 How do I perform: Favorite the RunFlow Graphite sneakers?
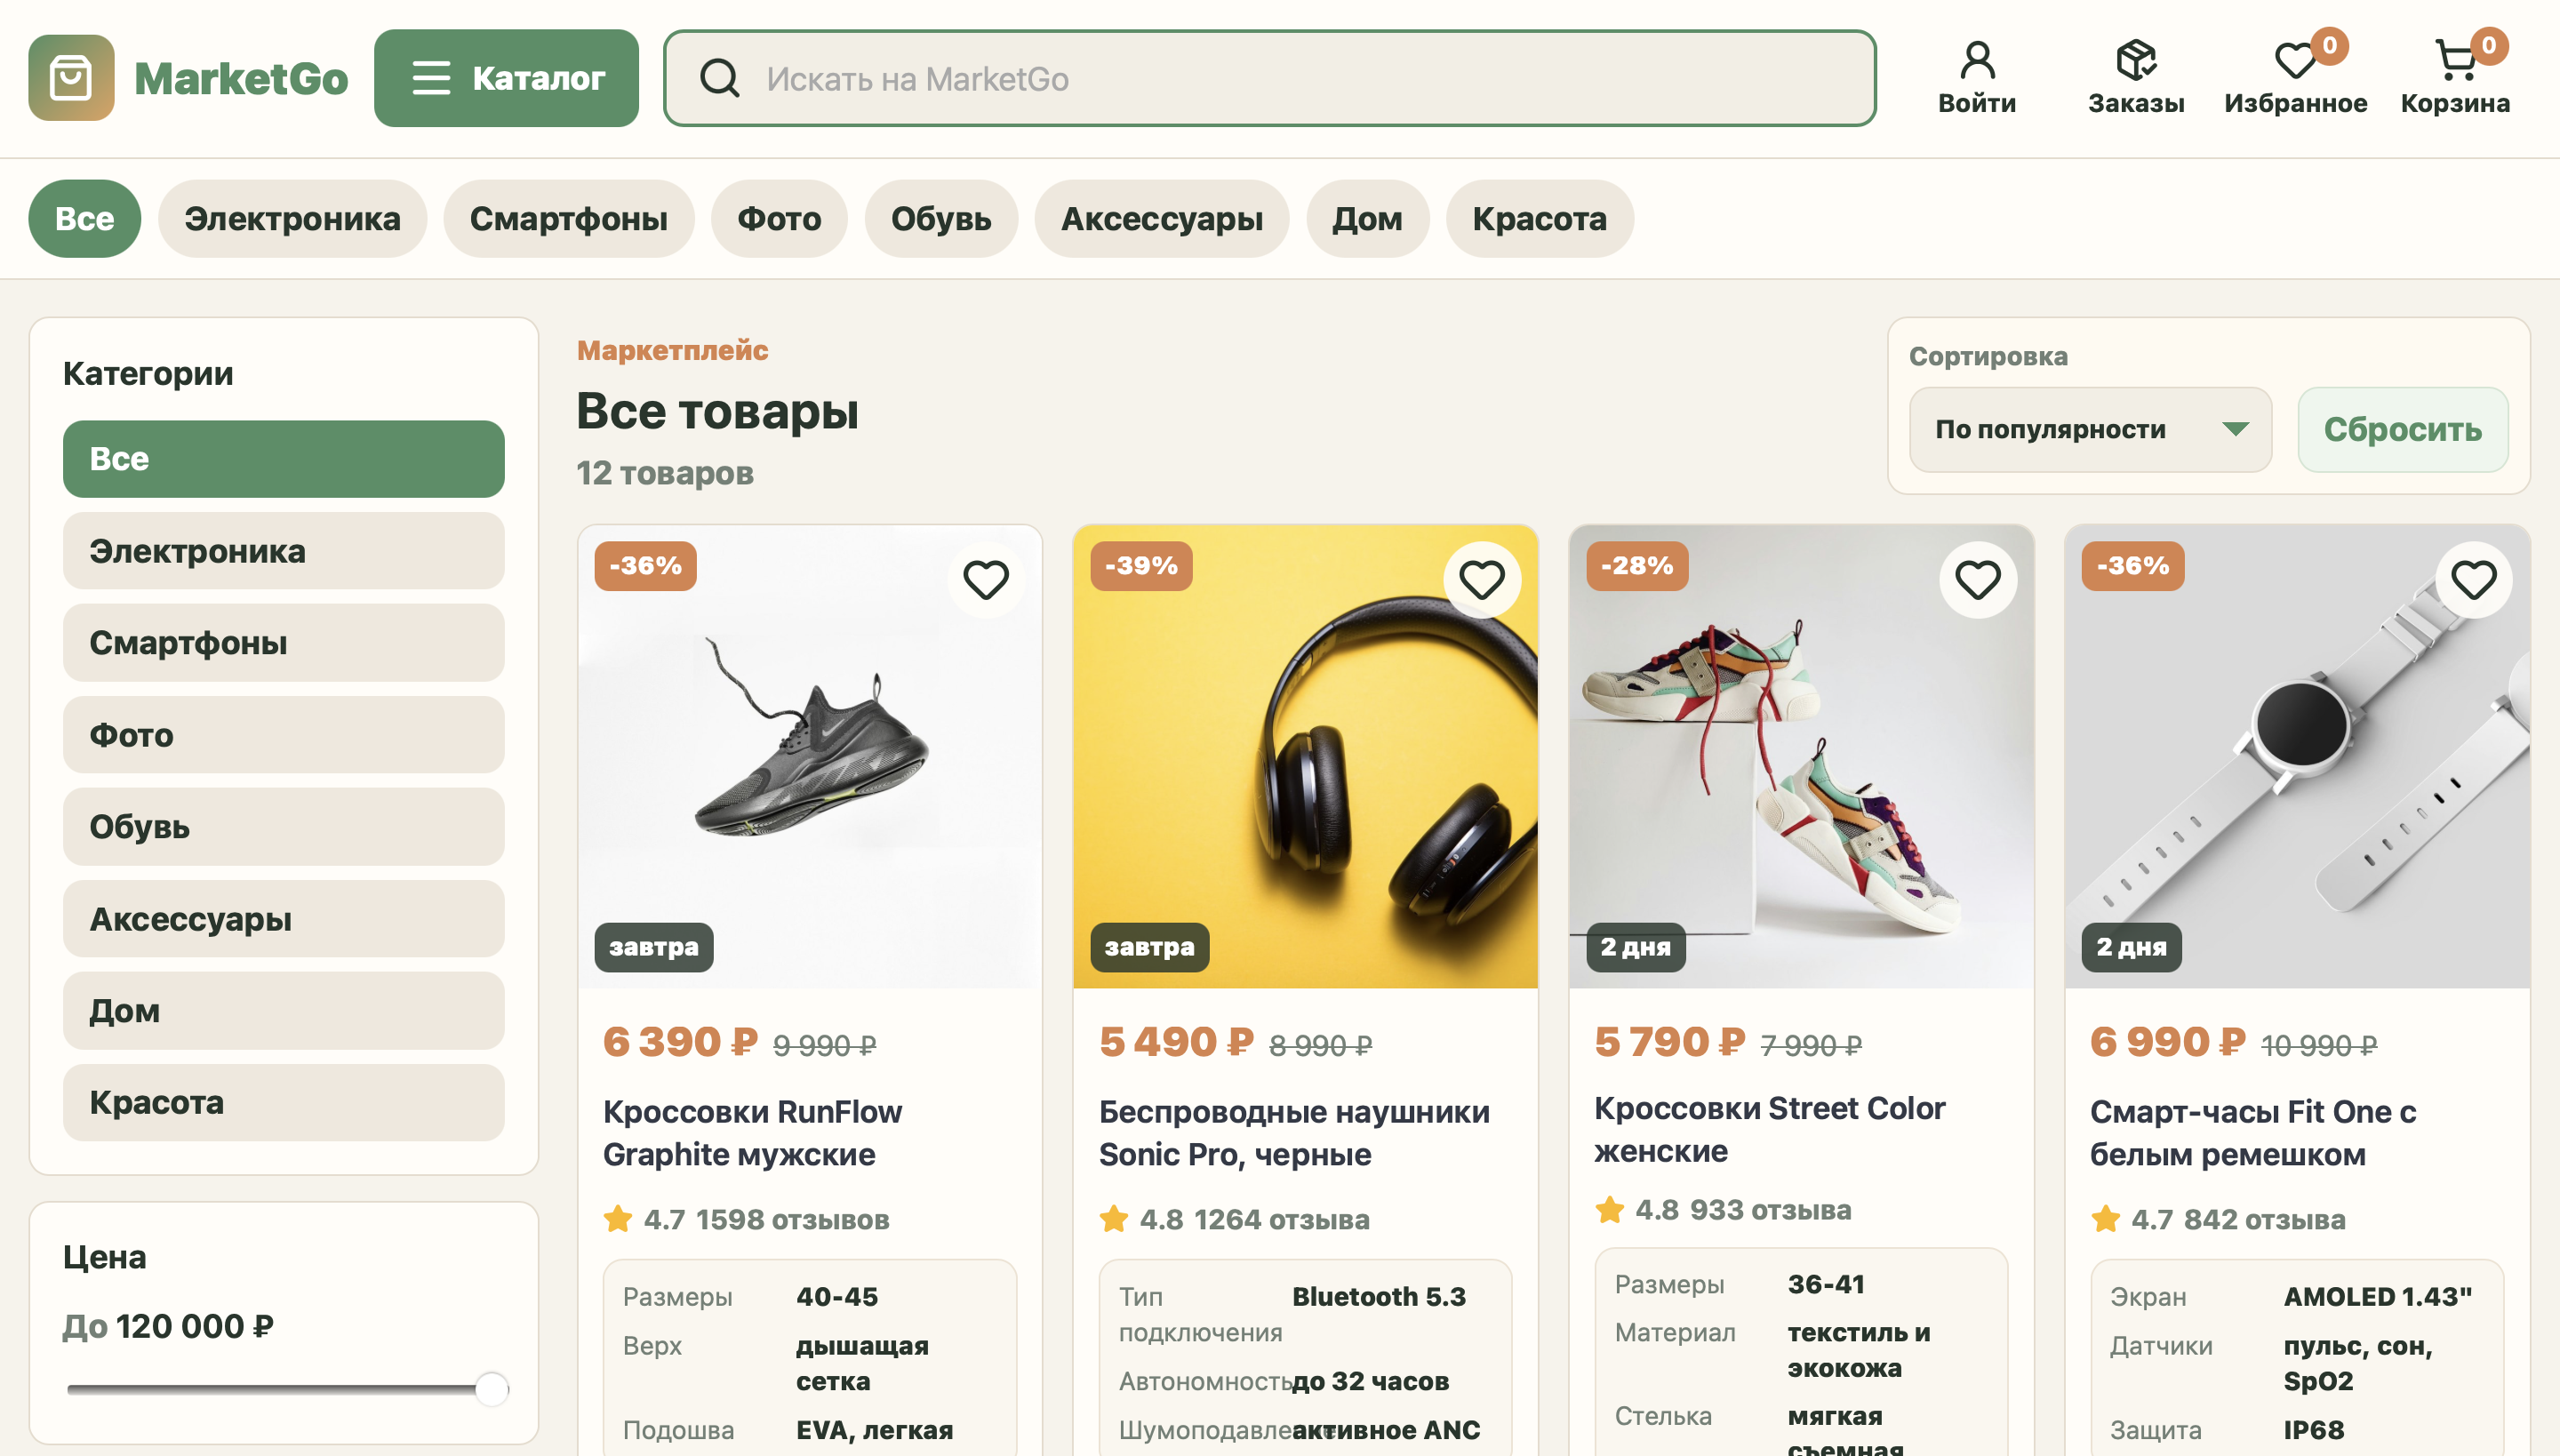[x=986, y=580]
